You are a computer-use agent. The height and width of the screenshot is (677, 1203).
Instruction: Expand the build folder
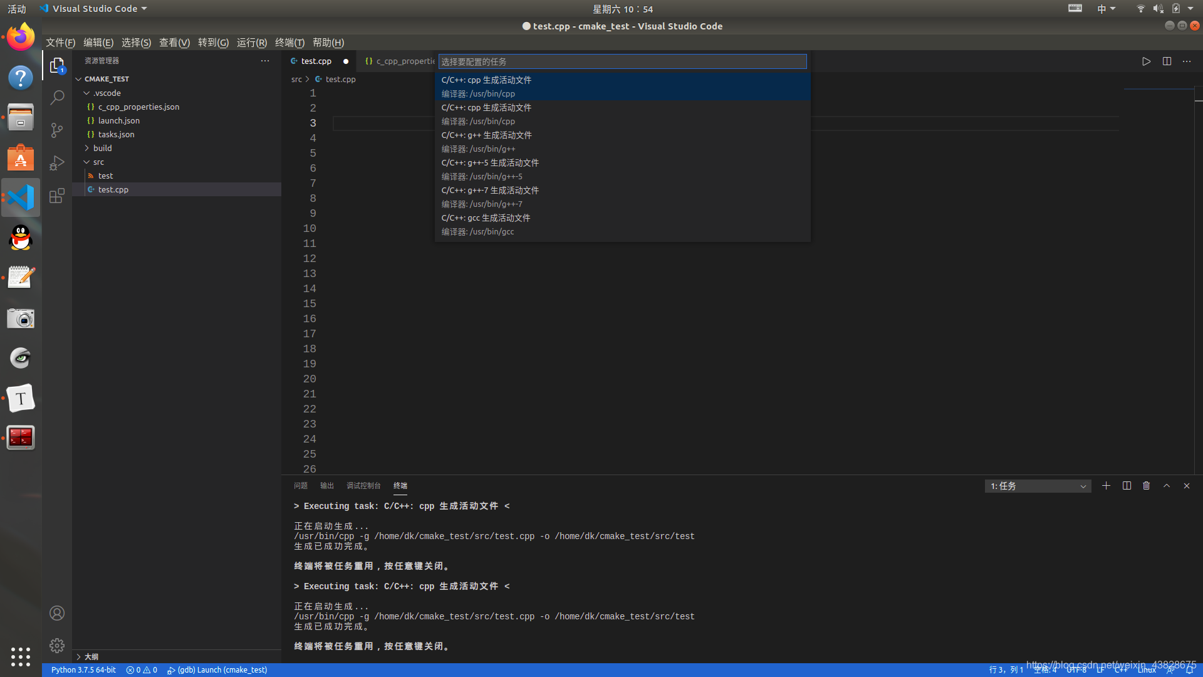click(x=102, y=148)
